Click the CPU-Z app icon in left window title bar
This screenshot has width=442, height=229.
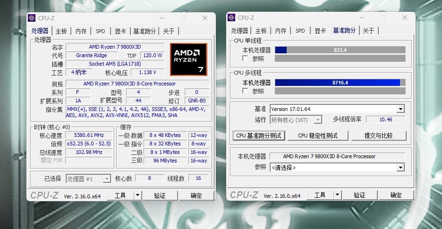(32, 18)
